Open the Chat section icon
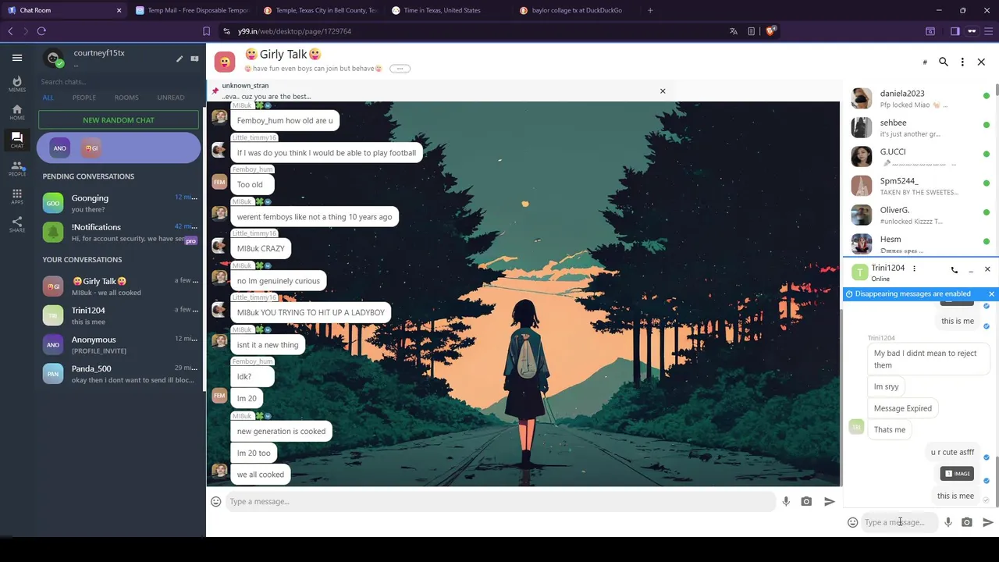 click(x=16, y=140)
